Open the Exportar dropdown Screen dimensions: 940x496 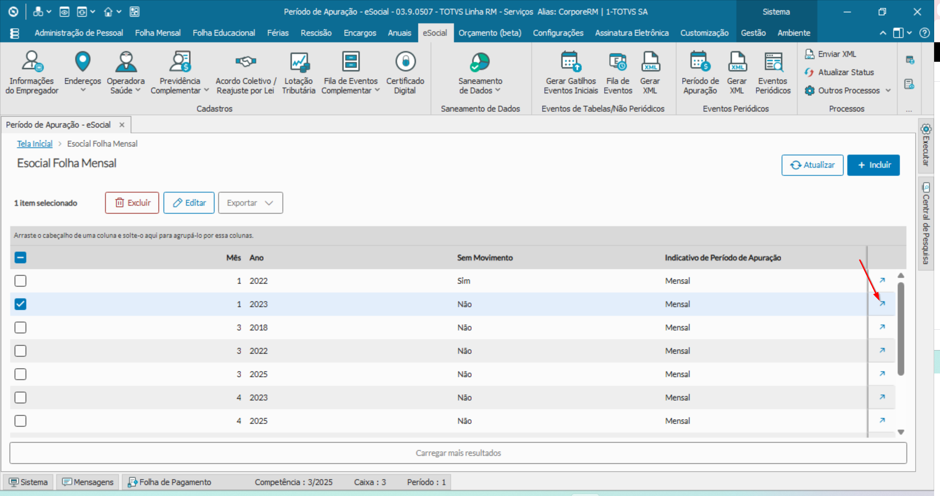(250, 203)
